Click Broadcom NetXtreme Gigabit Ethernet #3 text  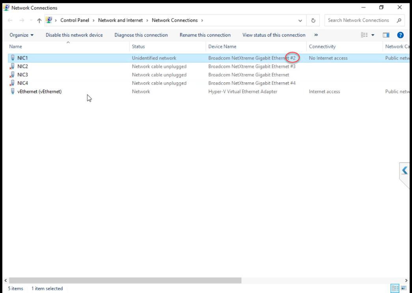(x=252, y=66)
